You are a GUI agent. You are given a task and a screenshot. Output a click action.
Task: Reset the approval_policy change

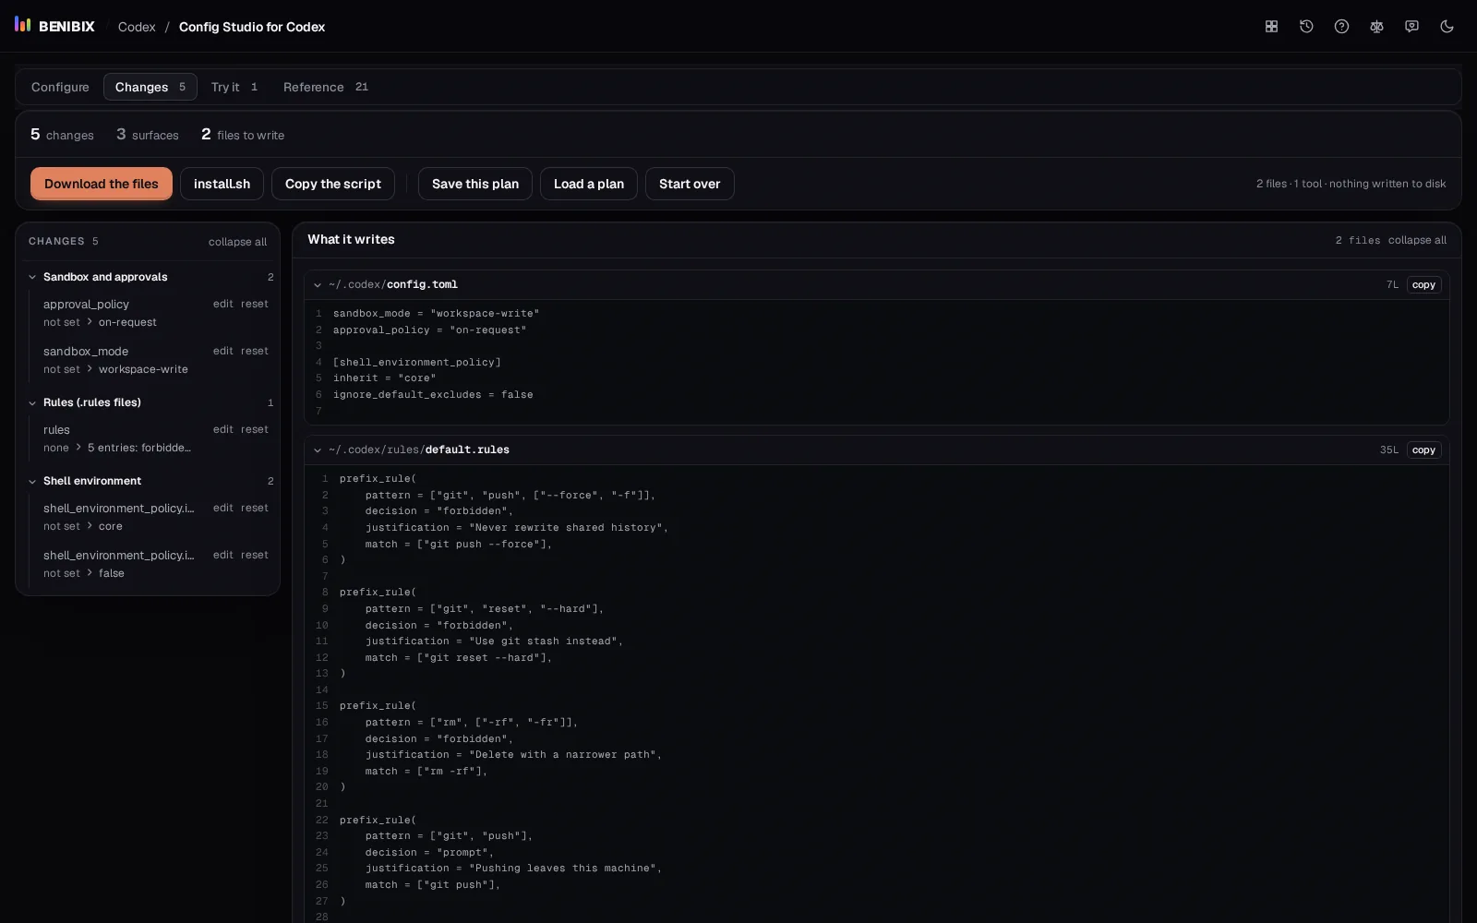255,304
